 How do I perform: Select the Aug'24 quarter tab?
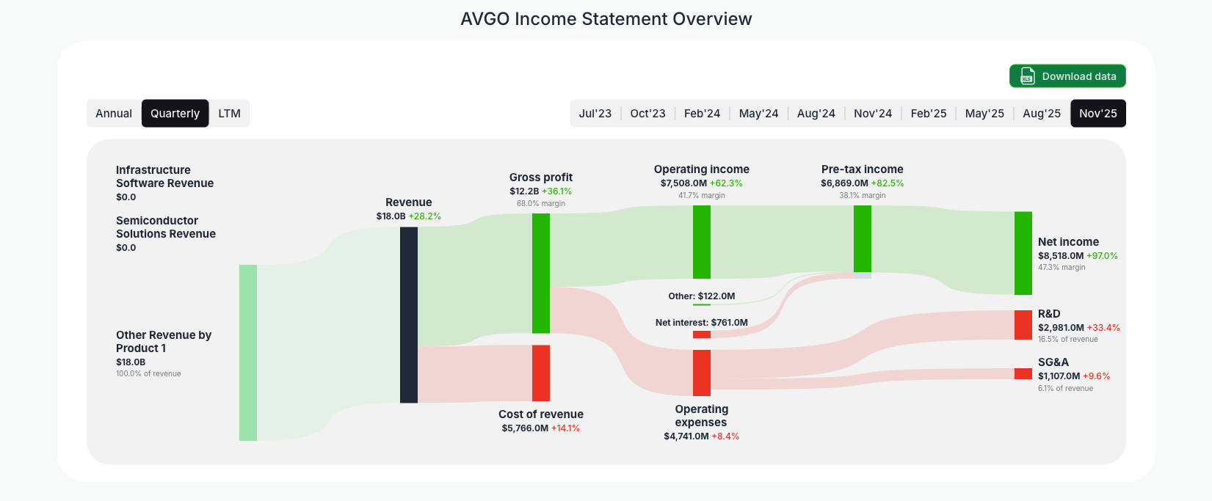[816, 113]
